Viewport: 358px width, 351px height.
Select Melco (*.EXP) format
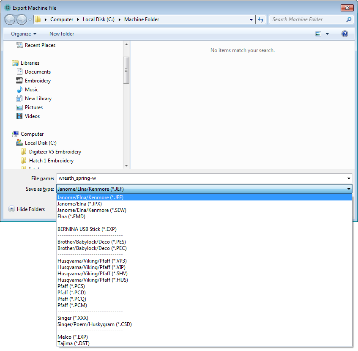[x=204, y=337]
